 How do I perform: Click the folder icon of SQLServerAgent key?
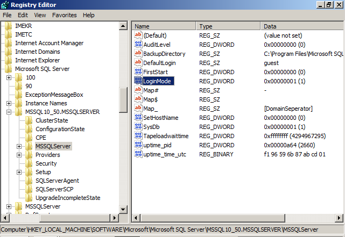pyautogui.click(x=29, y=181)
